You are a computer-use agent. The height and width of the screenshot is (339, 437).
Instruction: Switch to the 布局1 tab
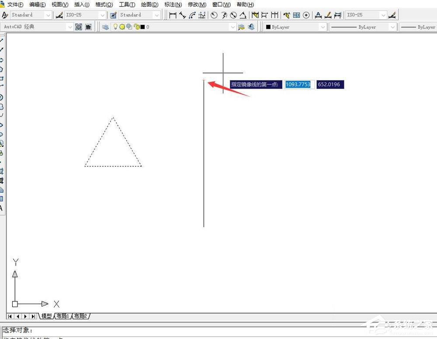62,316
